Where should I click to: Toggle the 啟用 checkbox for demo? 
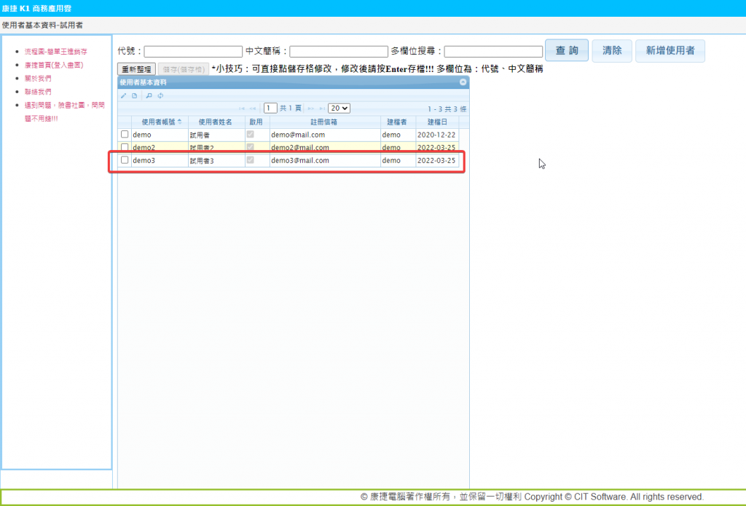pos(251,135)
